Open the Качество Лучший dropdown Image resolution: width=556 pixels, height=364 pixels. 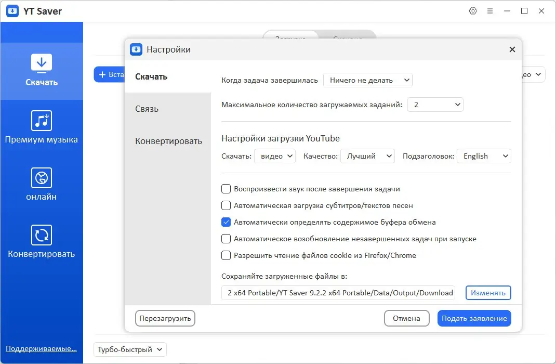coord(367,156)
